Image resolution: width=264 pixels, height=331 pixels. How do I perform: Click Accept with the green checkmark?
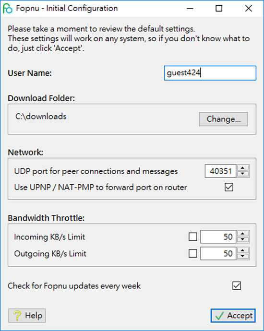pos(233,316)
